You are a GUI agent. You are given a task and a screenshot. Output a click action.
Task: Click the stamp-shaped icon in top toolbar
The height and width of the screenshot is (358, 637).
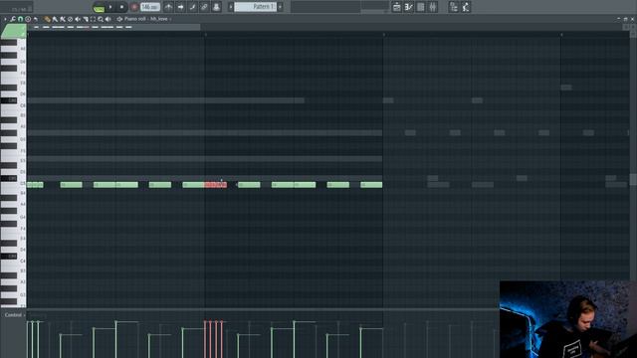point(216,7)
